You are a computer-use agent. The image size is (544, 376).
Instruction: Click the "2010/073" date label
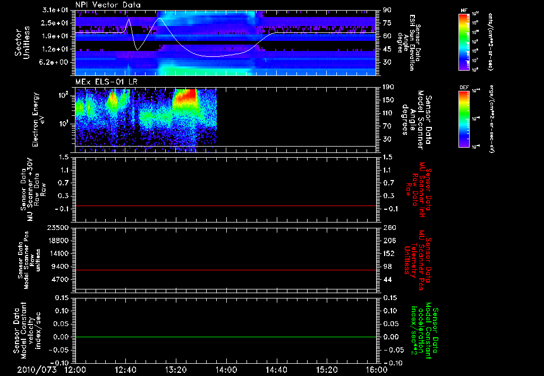click(37, 370)
